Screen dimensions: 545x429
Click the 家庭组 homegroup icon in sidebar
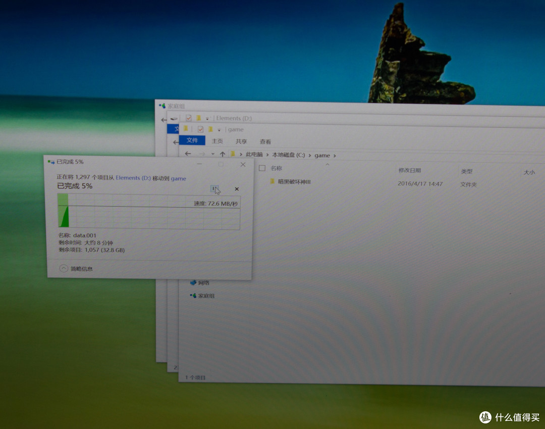click(x=193, y=296)
